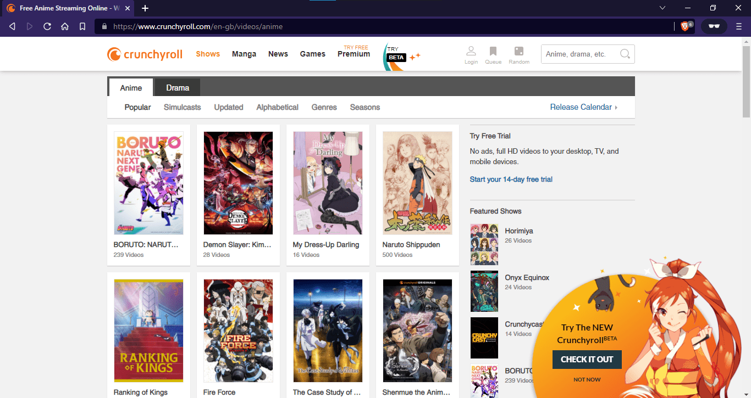Click the Crunchycast featured thumbnail
The width and height of the screenshot is (751, 398).
coord(484,338)
